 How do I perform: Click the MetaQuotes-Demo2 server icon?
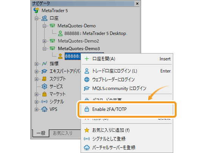pos(52,41)
